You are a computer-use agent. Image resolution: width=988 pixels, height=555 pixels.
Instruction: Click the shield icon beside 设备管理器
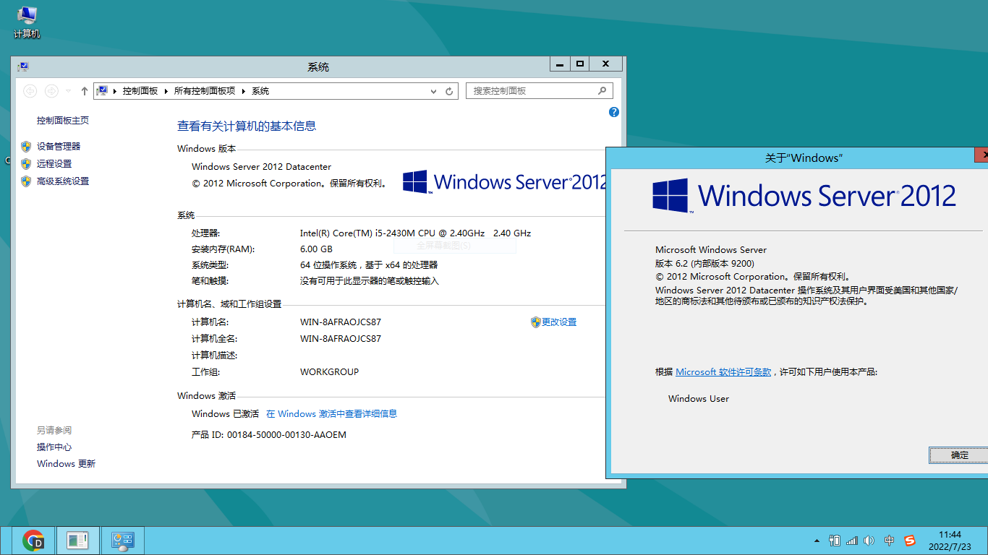pos(26,146)
